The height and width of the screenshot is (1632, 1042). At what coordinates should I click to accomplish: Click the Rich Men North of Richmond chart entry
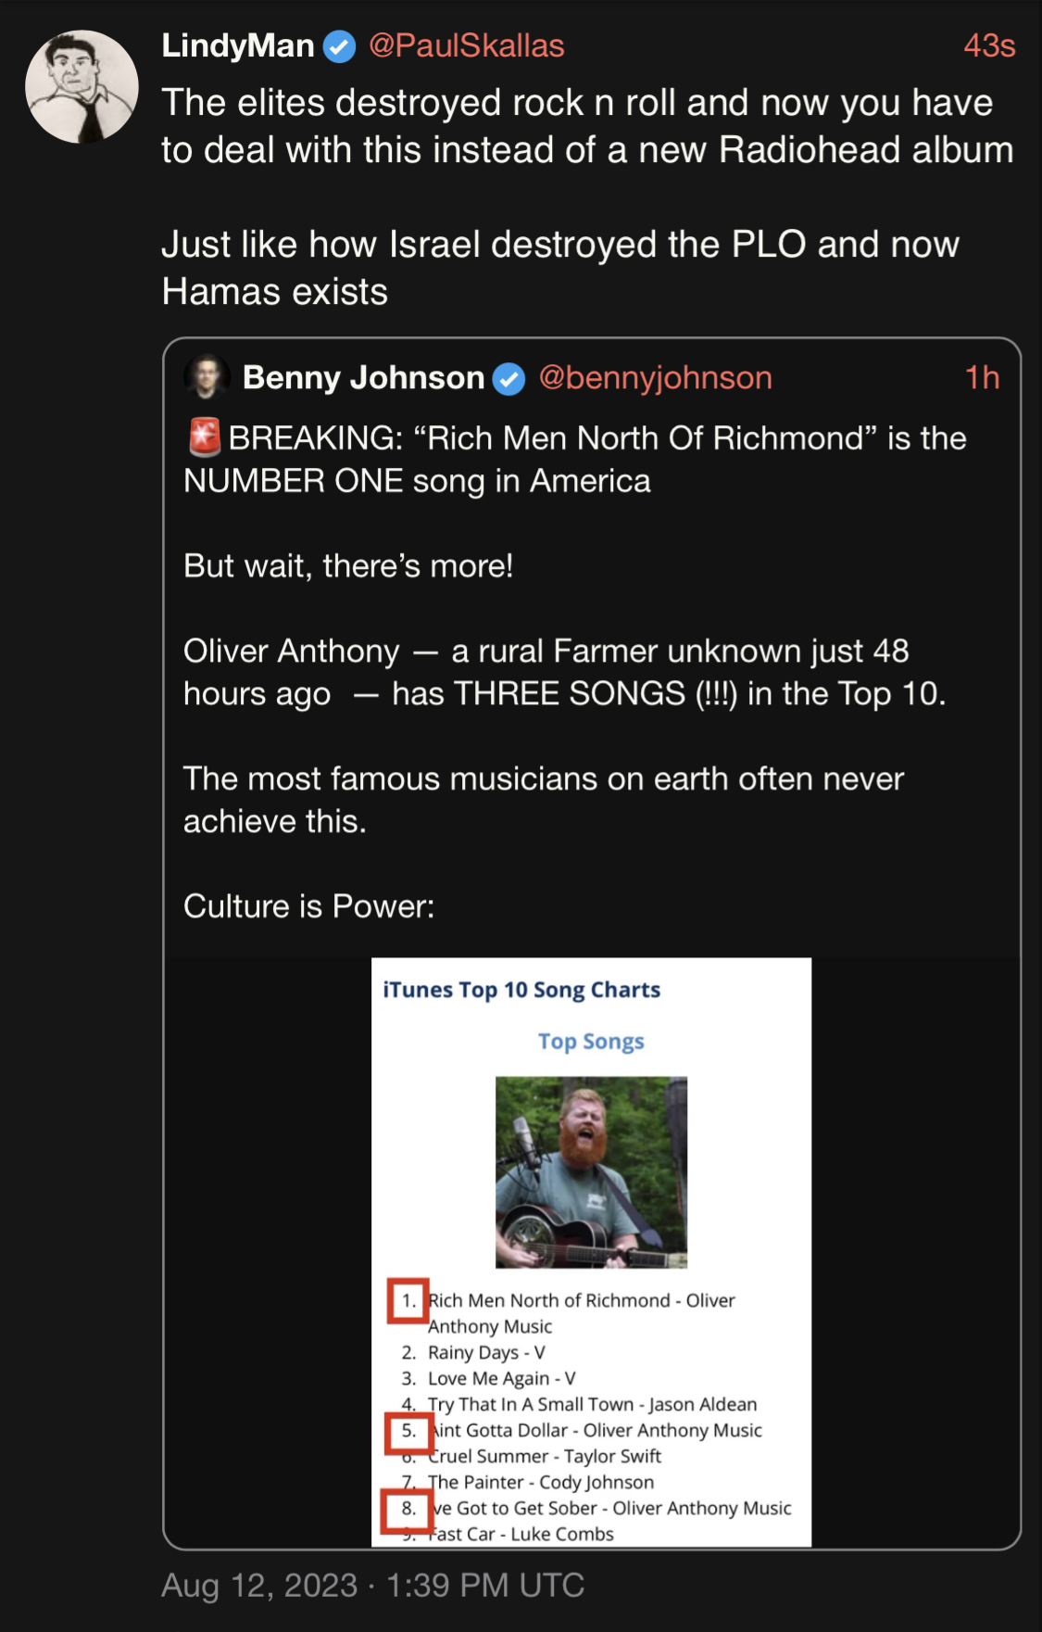click(x=581, y=1301)
